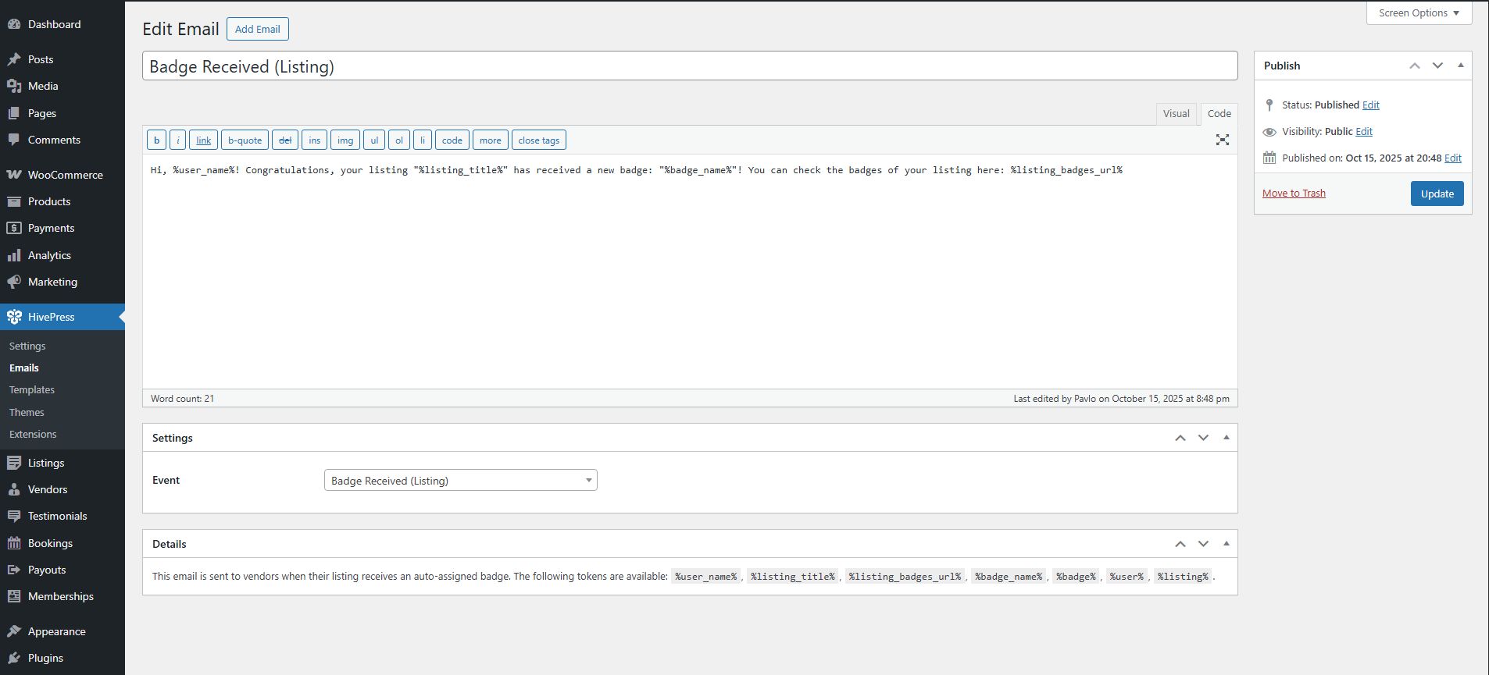
Task: Insert img image tag
Action: (x=345, y=140)
